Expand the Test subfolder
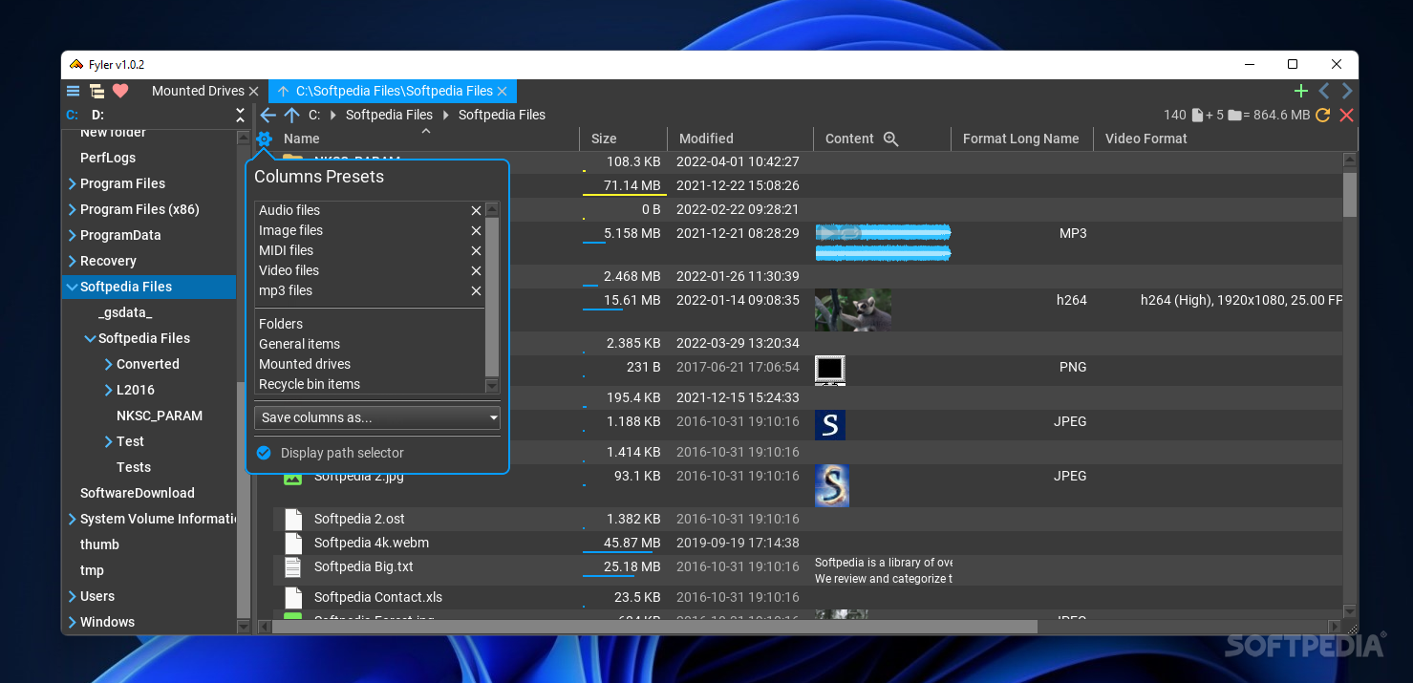Screen dimensions: 1413x683 tap(109, 441)
